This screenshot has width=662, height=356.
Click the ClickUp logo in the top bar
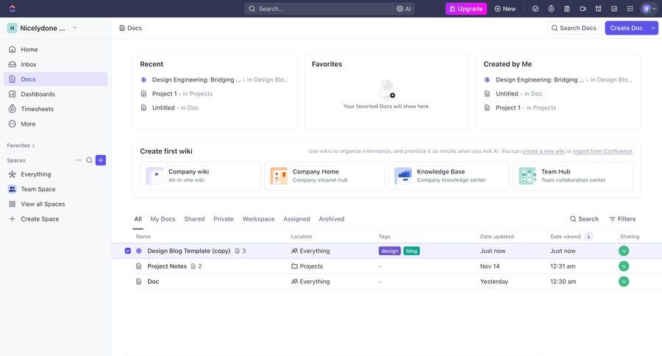pyautogui.click(x=12, y=8)
